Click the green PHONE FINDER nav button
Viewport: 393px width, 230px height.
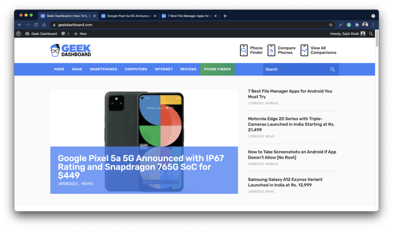(217, 69)
